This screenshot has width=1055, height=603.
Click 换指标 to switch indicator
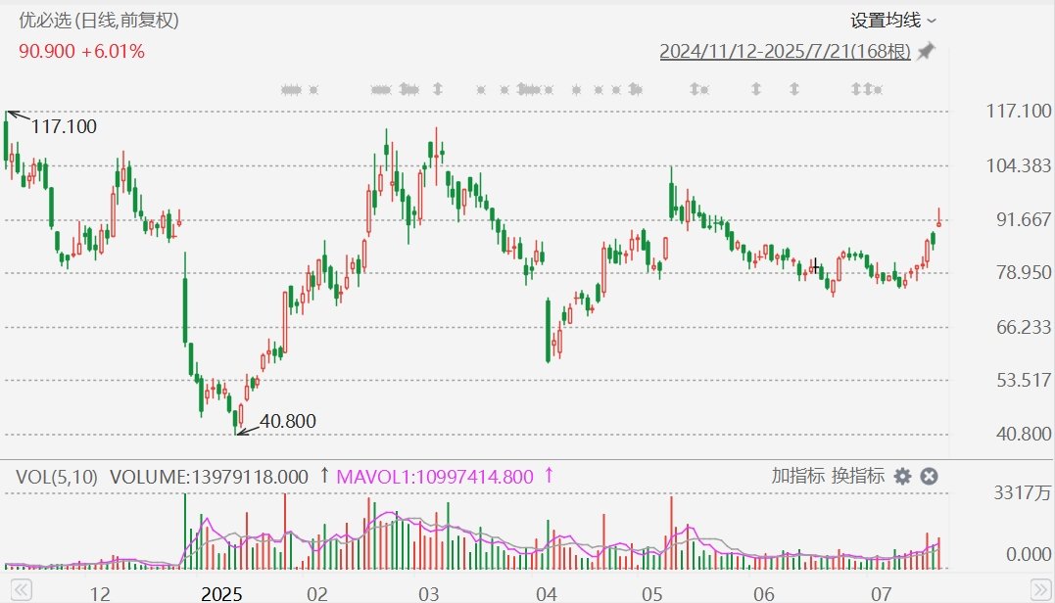(858, 477)
